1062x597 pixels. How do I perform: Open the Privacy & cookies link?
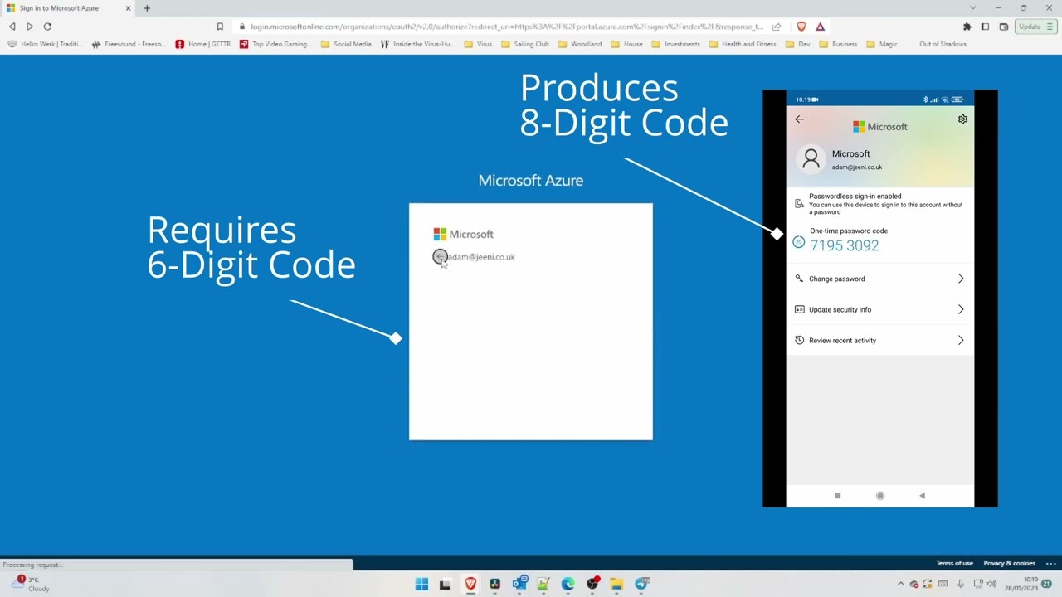pos(1009,563)
